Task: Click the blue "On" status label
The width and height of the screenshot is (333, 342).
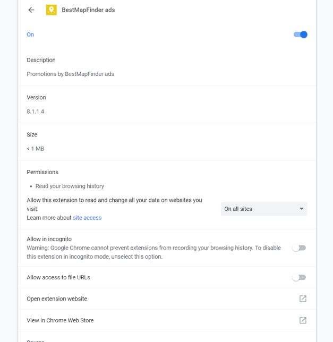Action: pos(30,35)
